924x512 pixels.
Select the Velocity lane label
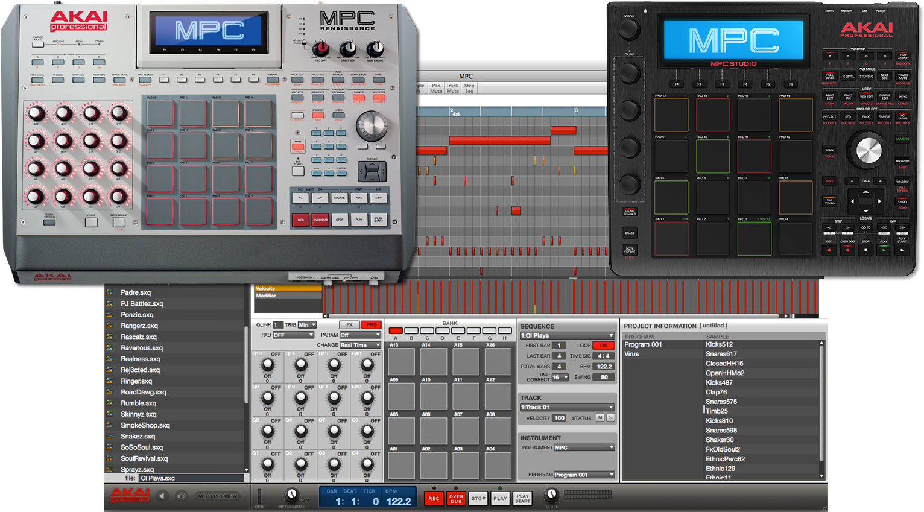[288, 289]
